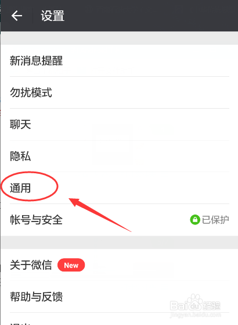Open 新消息提醒 settings
Viewport: 238px width, 325px height.
coord(119,60)
